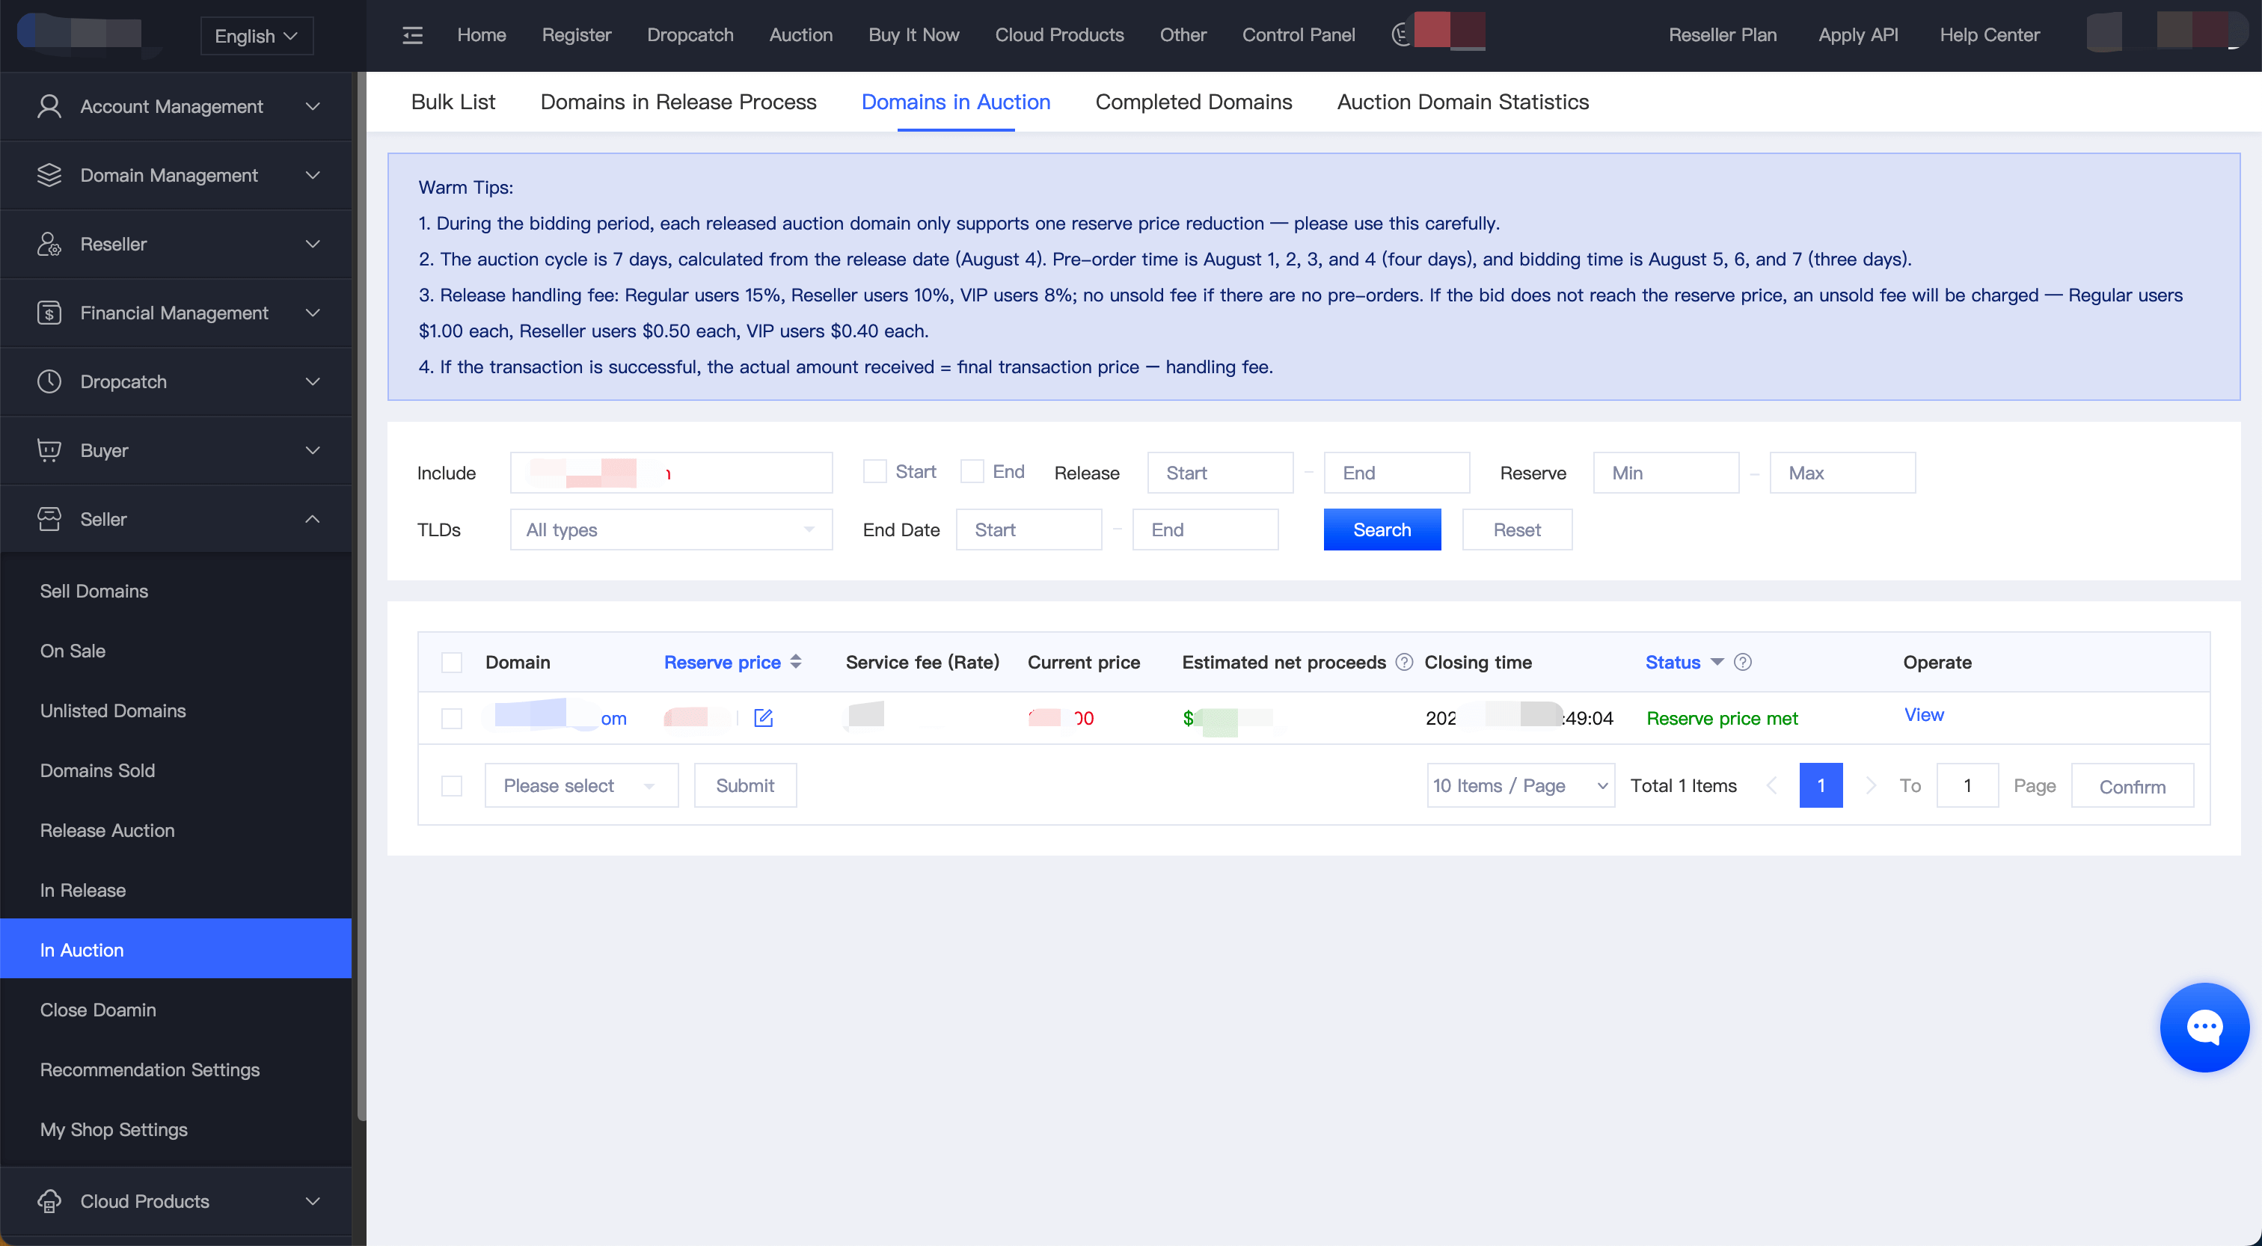Focus the Reserve Min input
Image resolution: width=2262 pixels, height=1246 pixels.
pyautogui.click(x=1666, y=473)
